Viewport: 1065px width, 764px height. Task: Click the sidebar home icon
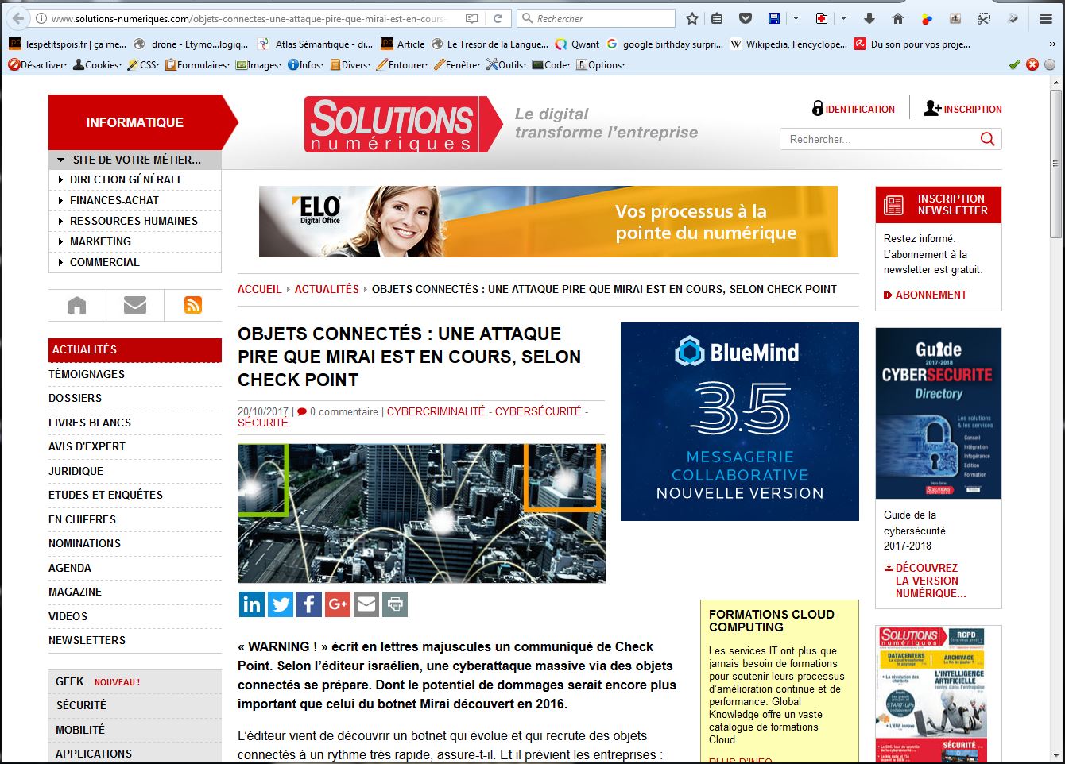pos(77,305)
